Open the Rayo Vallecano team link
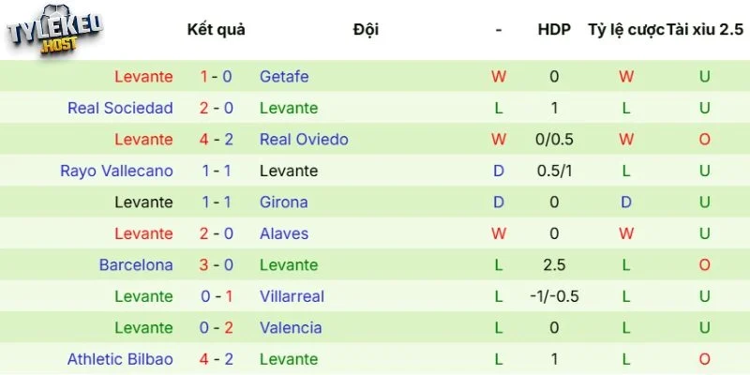The width and height of the screenshot is (750, 375). point(116,171)
